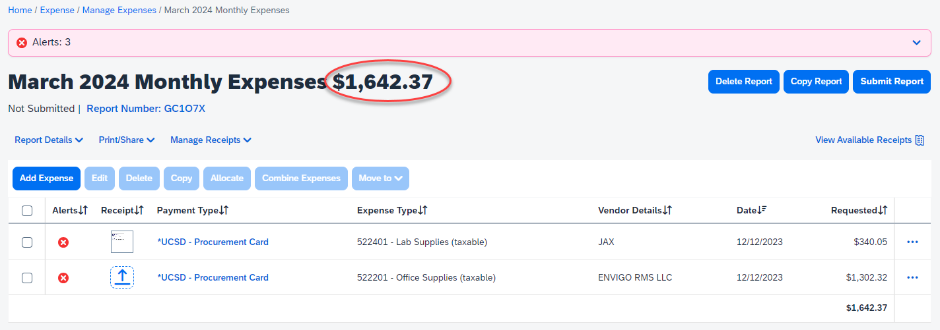This screenshot has width=940, height=330.
Task: Open the three-dot menu for the JAX expense
Action: (x=913, y=242)
